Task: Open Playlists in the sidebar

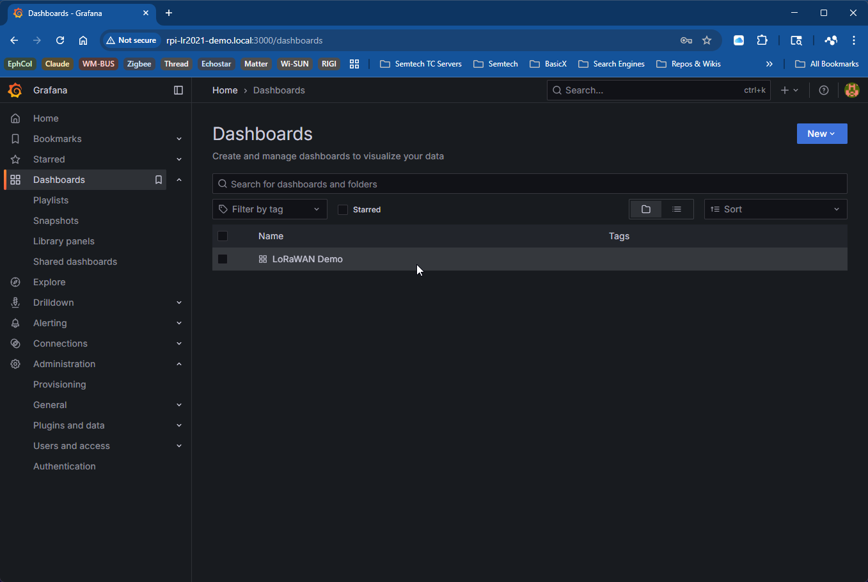Action: click(x=51, y=200)
